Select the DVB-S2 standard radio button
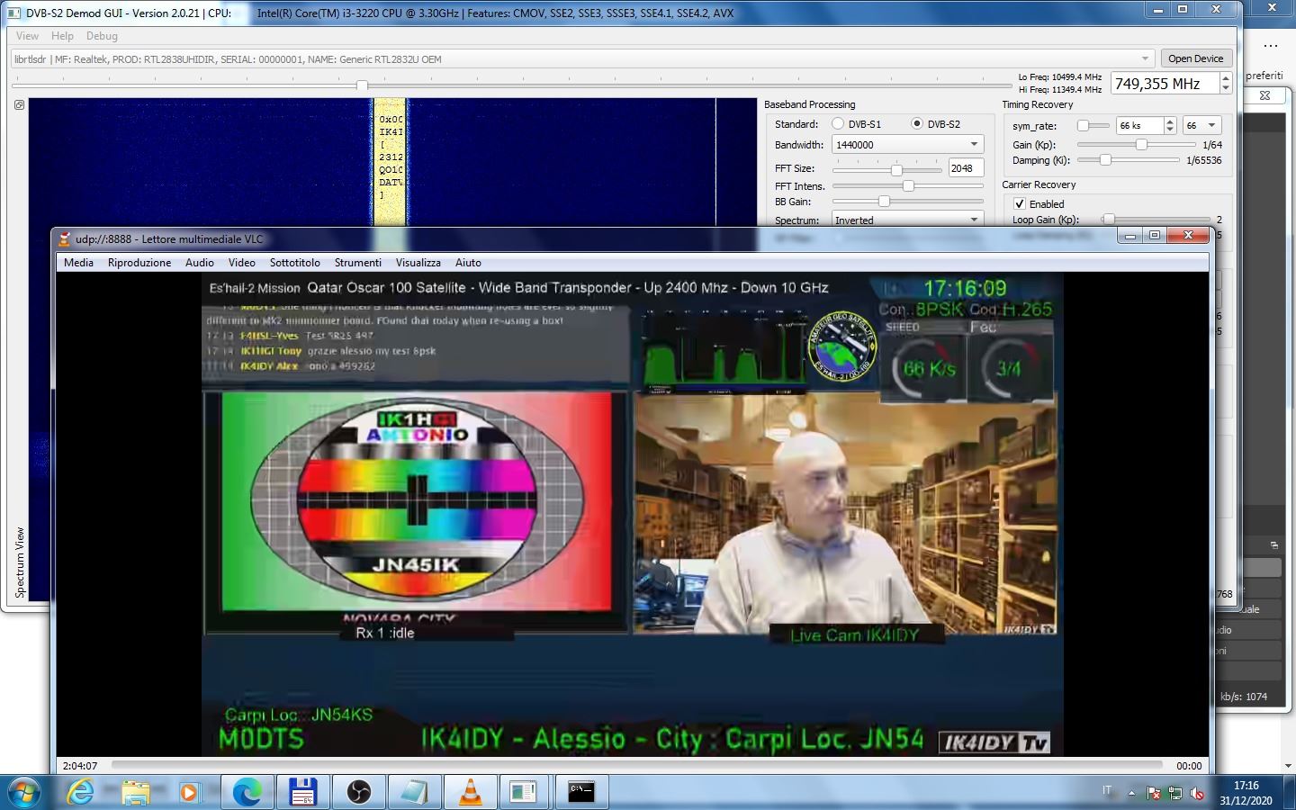1296x810 pixels. (x=917, y=124)
